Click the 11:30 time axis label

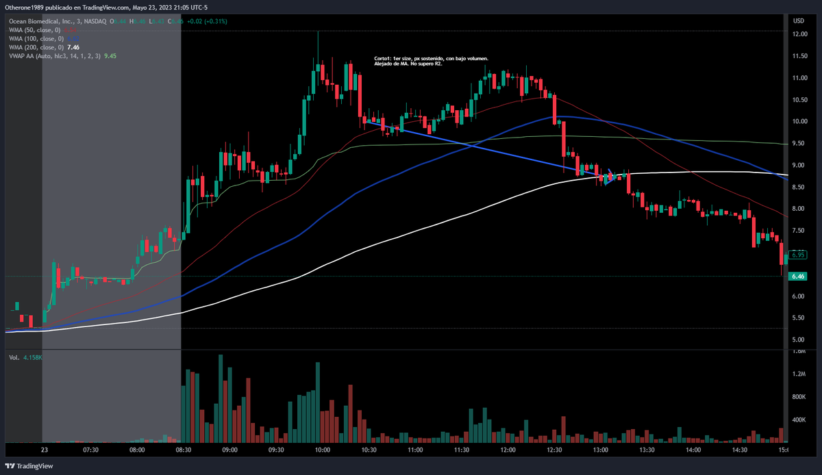click(462, 450)
